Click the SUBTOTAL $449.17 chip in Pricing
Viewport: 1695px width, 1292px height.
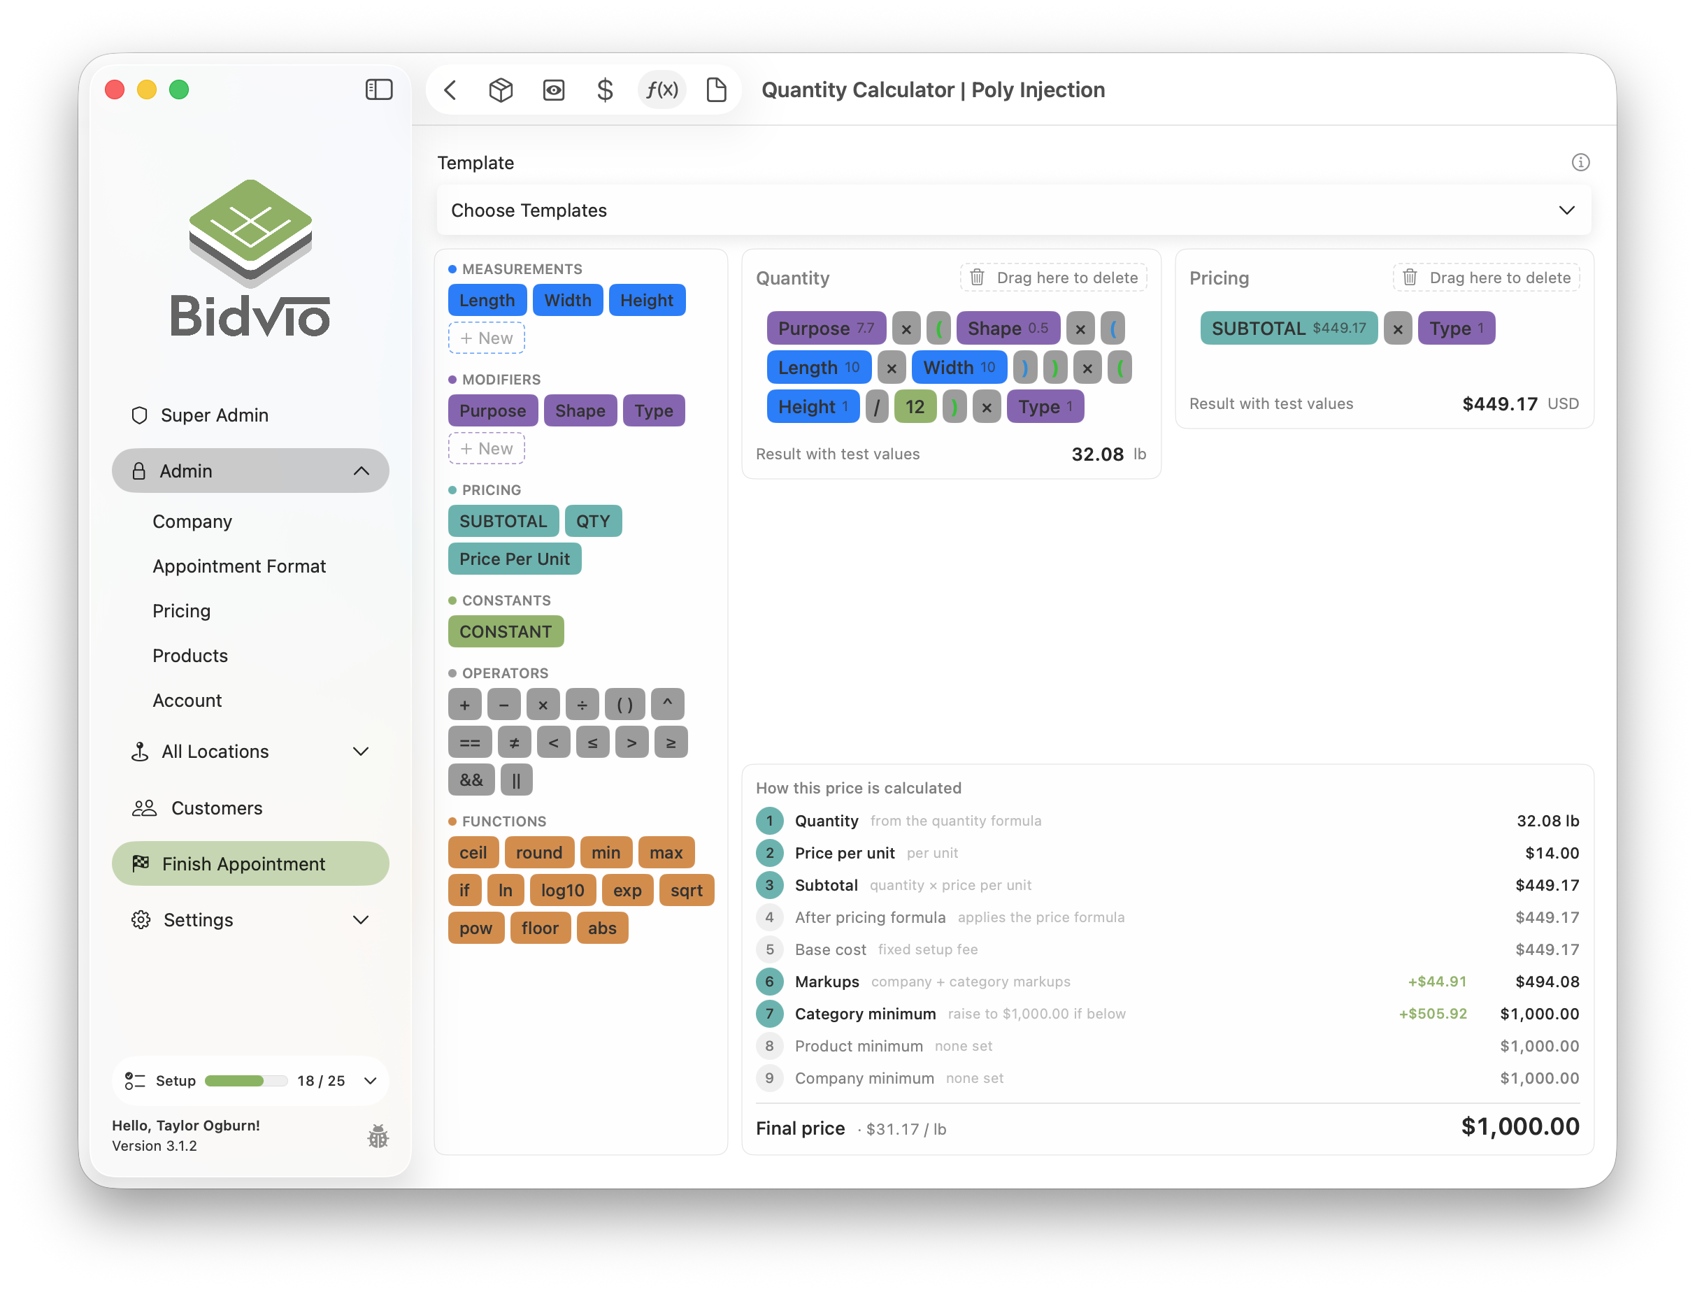[x=1289, y=329]
